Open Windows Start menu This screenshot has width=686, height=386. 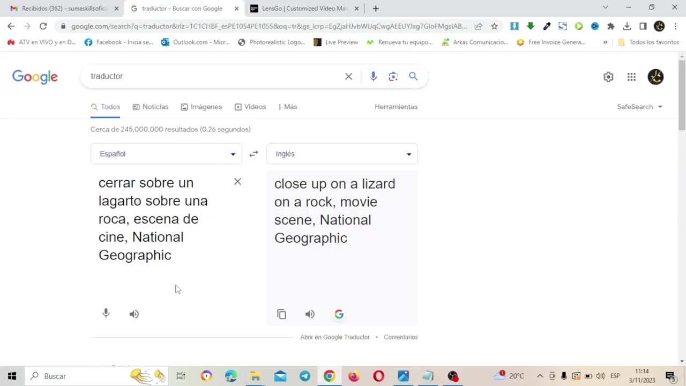click(12, 376)
